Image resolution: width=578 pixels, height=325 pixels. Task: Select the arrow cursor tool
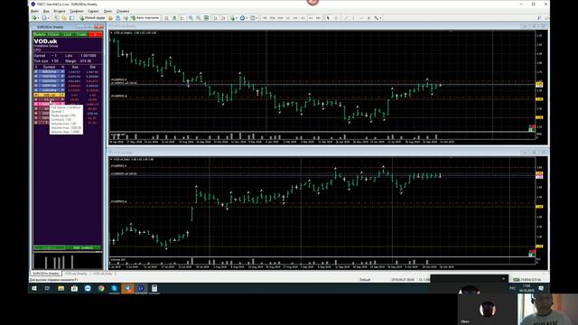click(328, 18)
